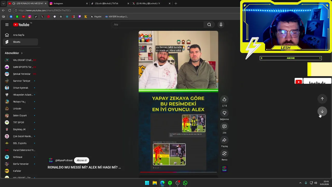The height and width of the screenshot is (187, 332).
Task: Open the YouTube hamburger guide menu
Action: pos(7,24)
